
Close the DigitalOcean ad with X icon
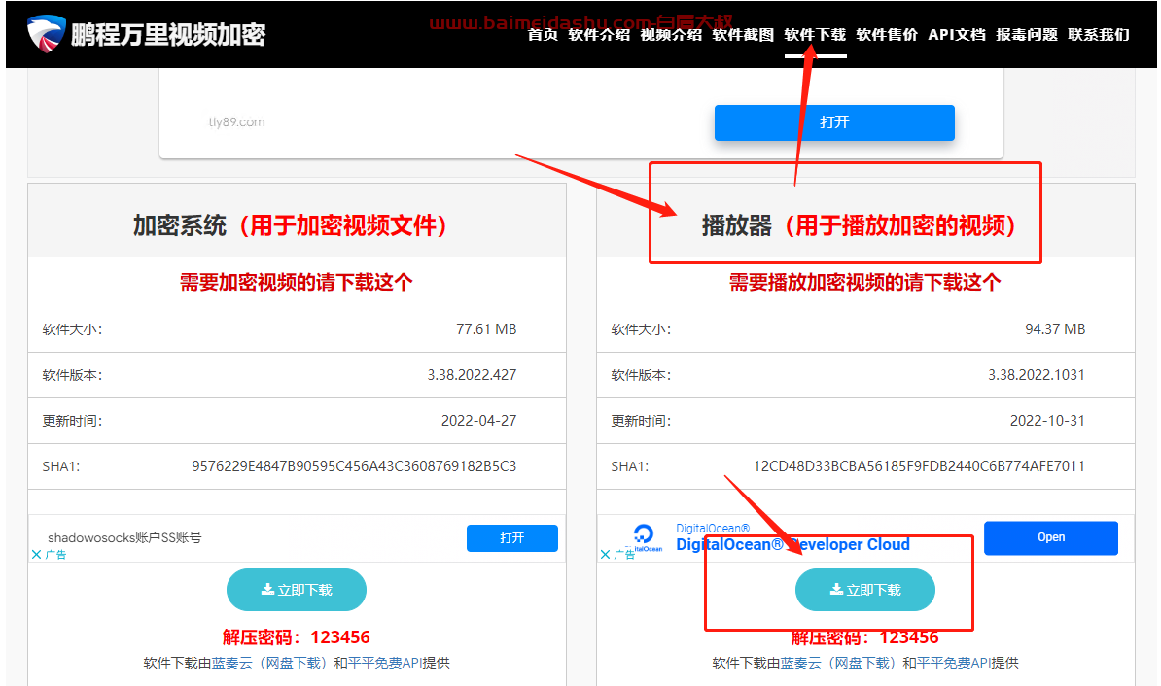pos(605,554)
